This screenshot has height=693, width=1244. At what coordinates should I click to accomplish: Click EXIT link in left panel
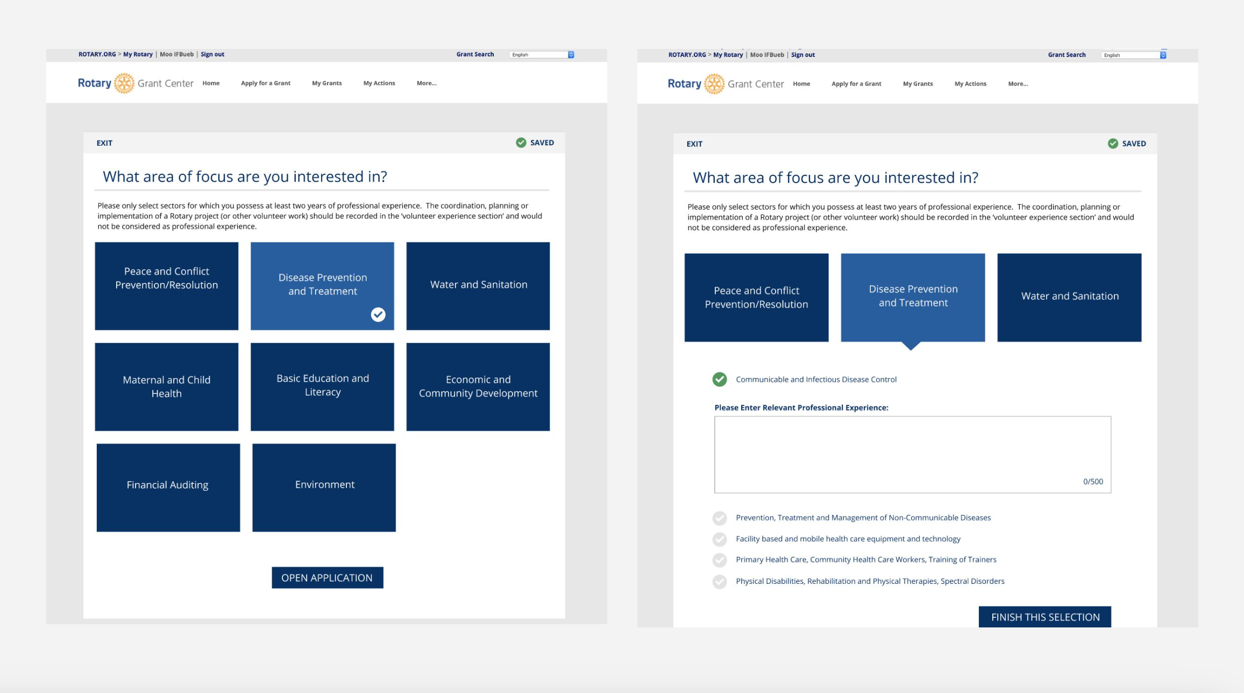tap(104, 143)
